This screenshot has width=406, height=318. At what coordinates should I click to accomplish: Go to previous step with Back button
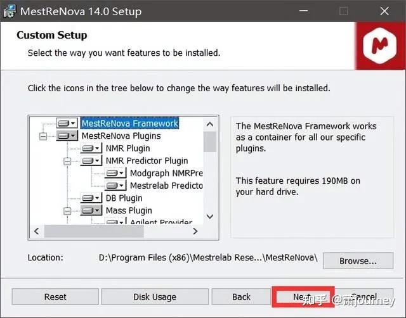pyautogui.click(x=241, y=296)
